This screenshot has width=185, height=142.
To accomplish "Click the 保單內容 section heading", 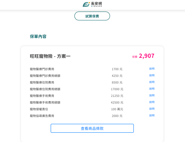I will pos(38,36).
